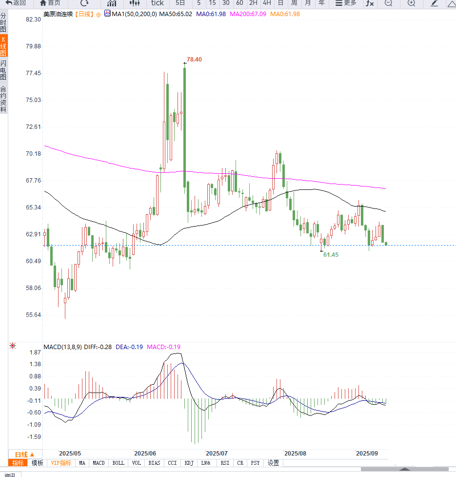The height and width of the screenshot is (477, 456).
Task: Switch to the 60-minute timeframe
Action: (239, 3)
